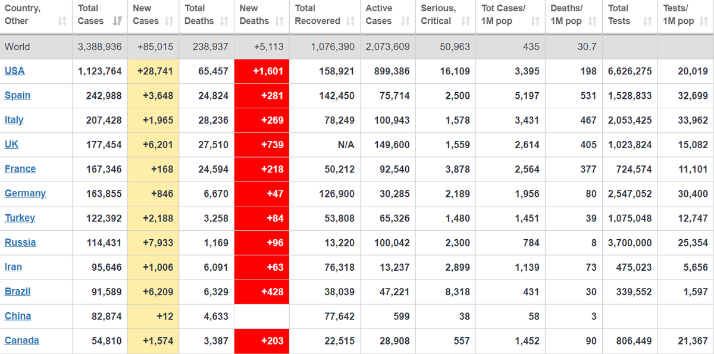Click the Total Deaths header text
714x354 pixels.
pyautogui.click(x=199, y=14)
